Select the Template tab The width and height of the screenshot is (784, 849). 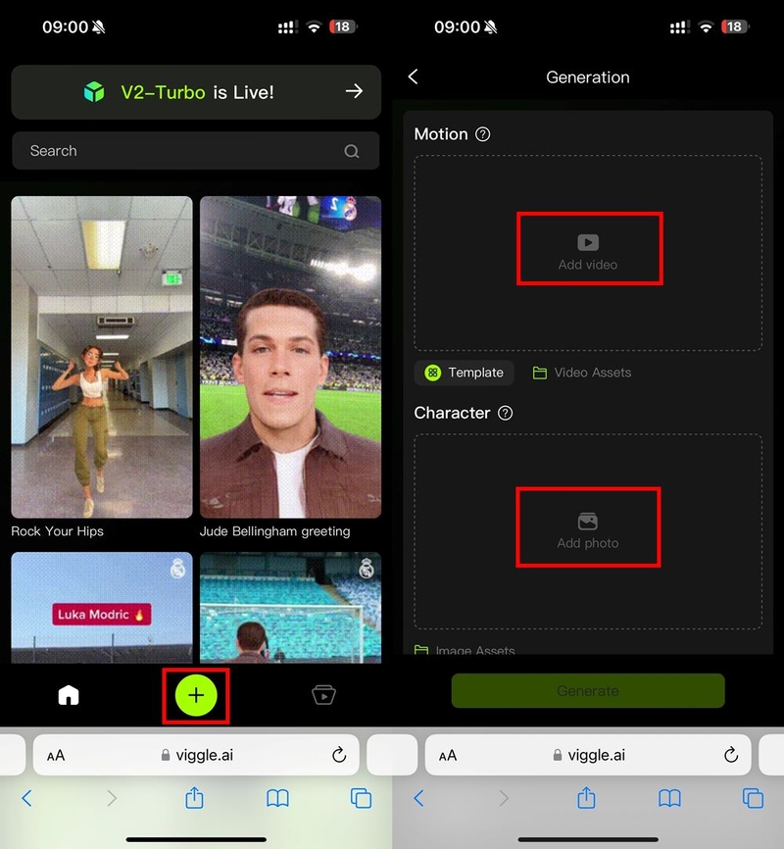464,373
